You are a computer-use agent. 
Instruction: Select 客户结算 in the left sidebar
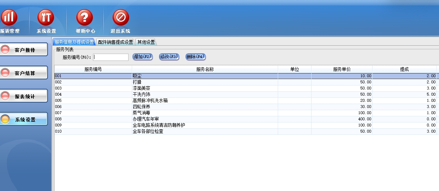(24, 73)
